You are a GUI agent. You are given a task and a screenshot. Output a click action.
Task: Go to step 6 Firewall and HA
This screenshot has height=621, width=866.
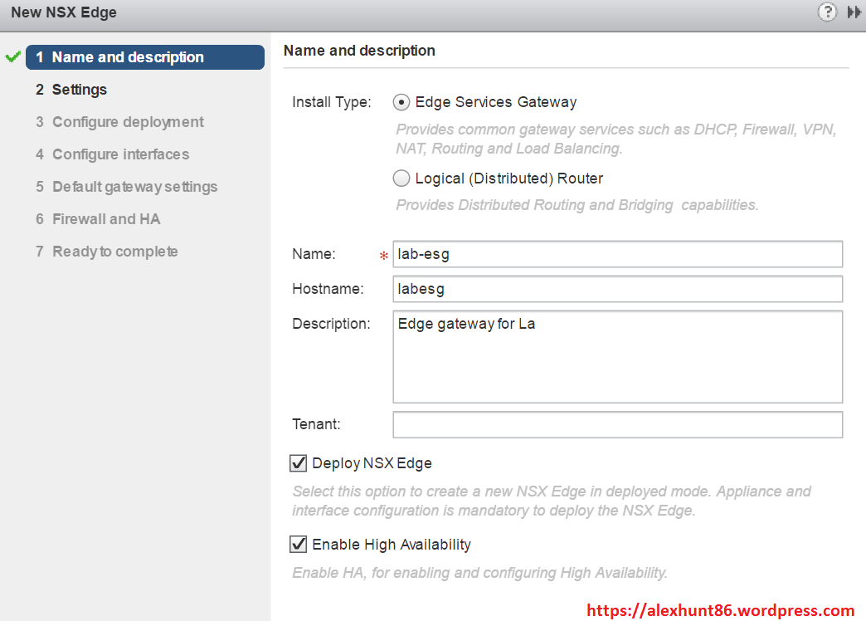(106, 219)
